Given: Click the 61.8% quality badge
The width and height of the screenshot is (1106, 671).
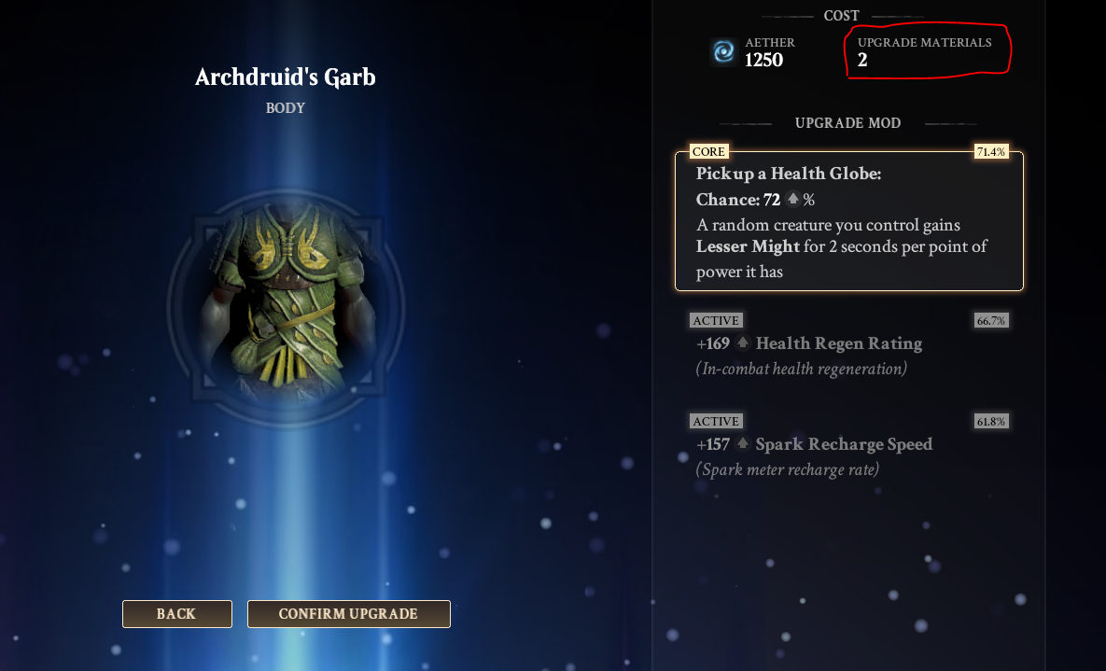Looking at the screenshot, I should click(x=991, y=421).
